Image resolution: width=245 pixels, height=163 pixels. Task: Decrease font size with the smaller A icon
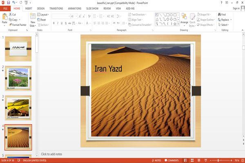click(84, 16)
